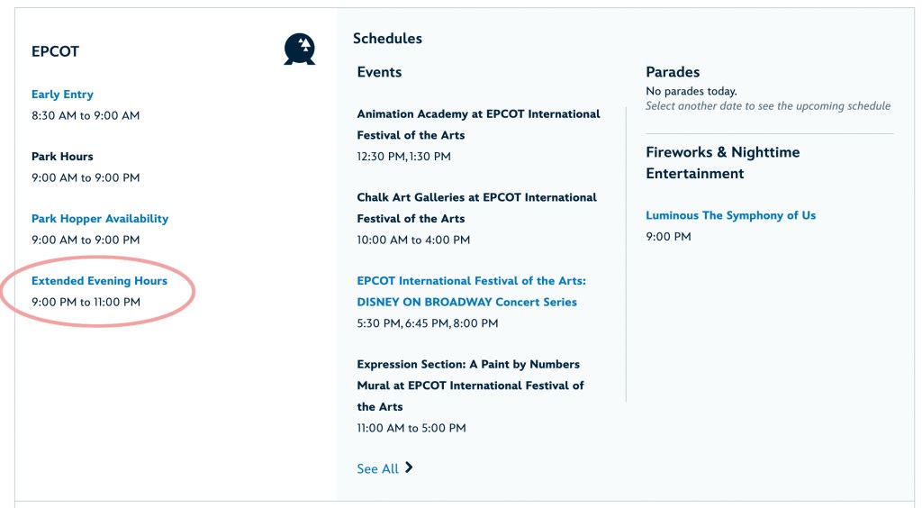Select the Chalk Art Galleries event title
The width and height of the screenshot is (922, 508).
pyautogui.click(x=476, y=207)
